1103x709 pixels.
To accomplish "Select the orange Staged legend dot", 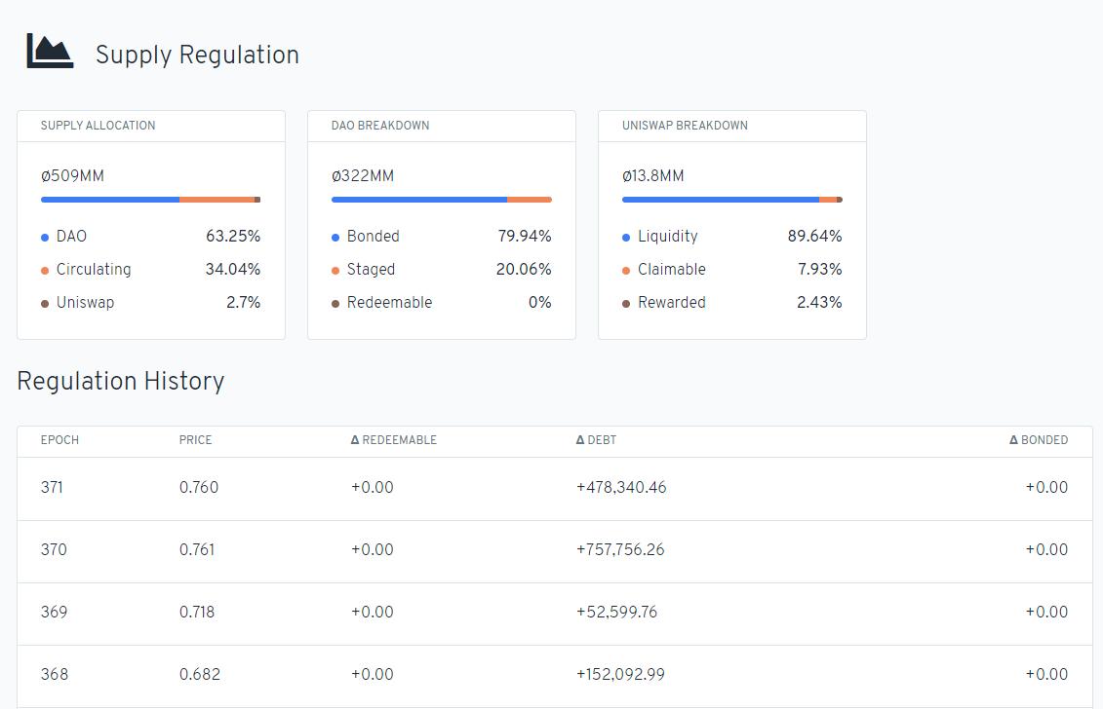I will 335,271.
